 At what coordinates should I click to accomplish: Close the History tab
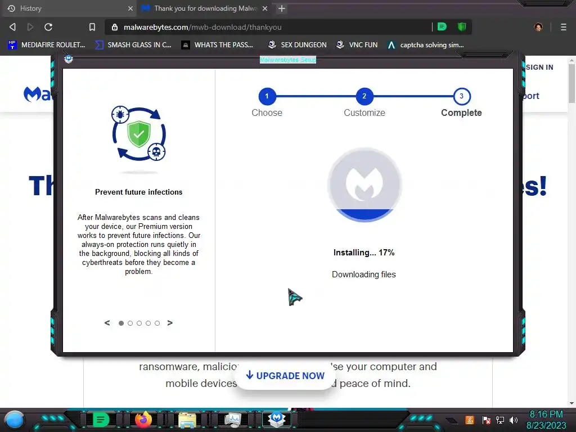tap(130, 8)
